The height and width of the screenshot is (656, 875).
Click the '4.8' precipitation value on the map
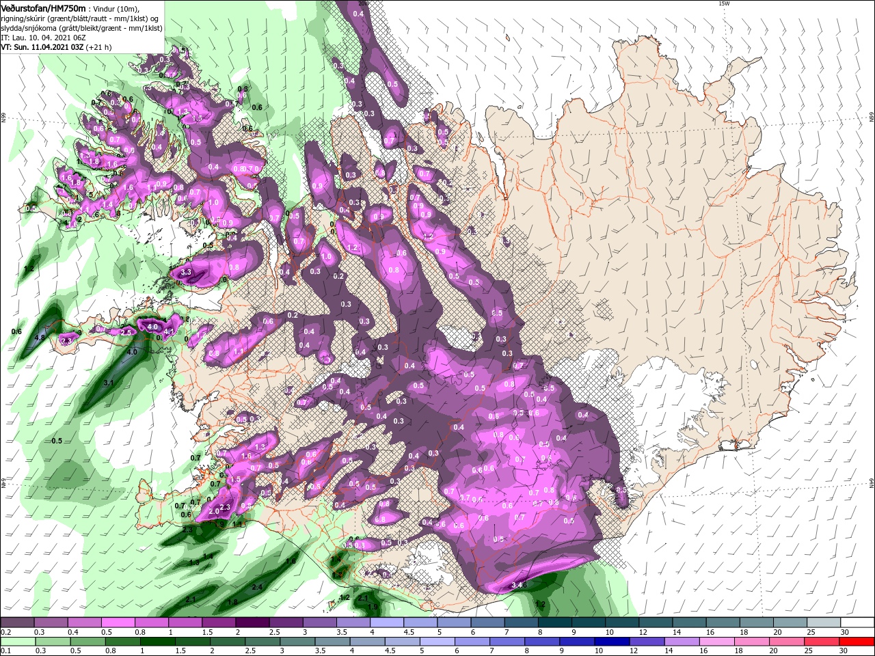[x=40, y=338]
